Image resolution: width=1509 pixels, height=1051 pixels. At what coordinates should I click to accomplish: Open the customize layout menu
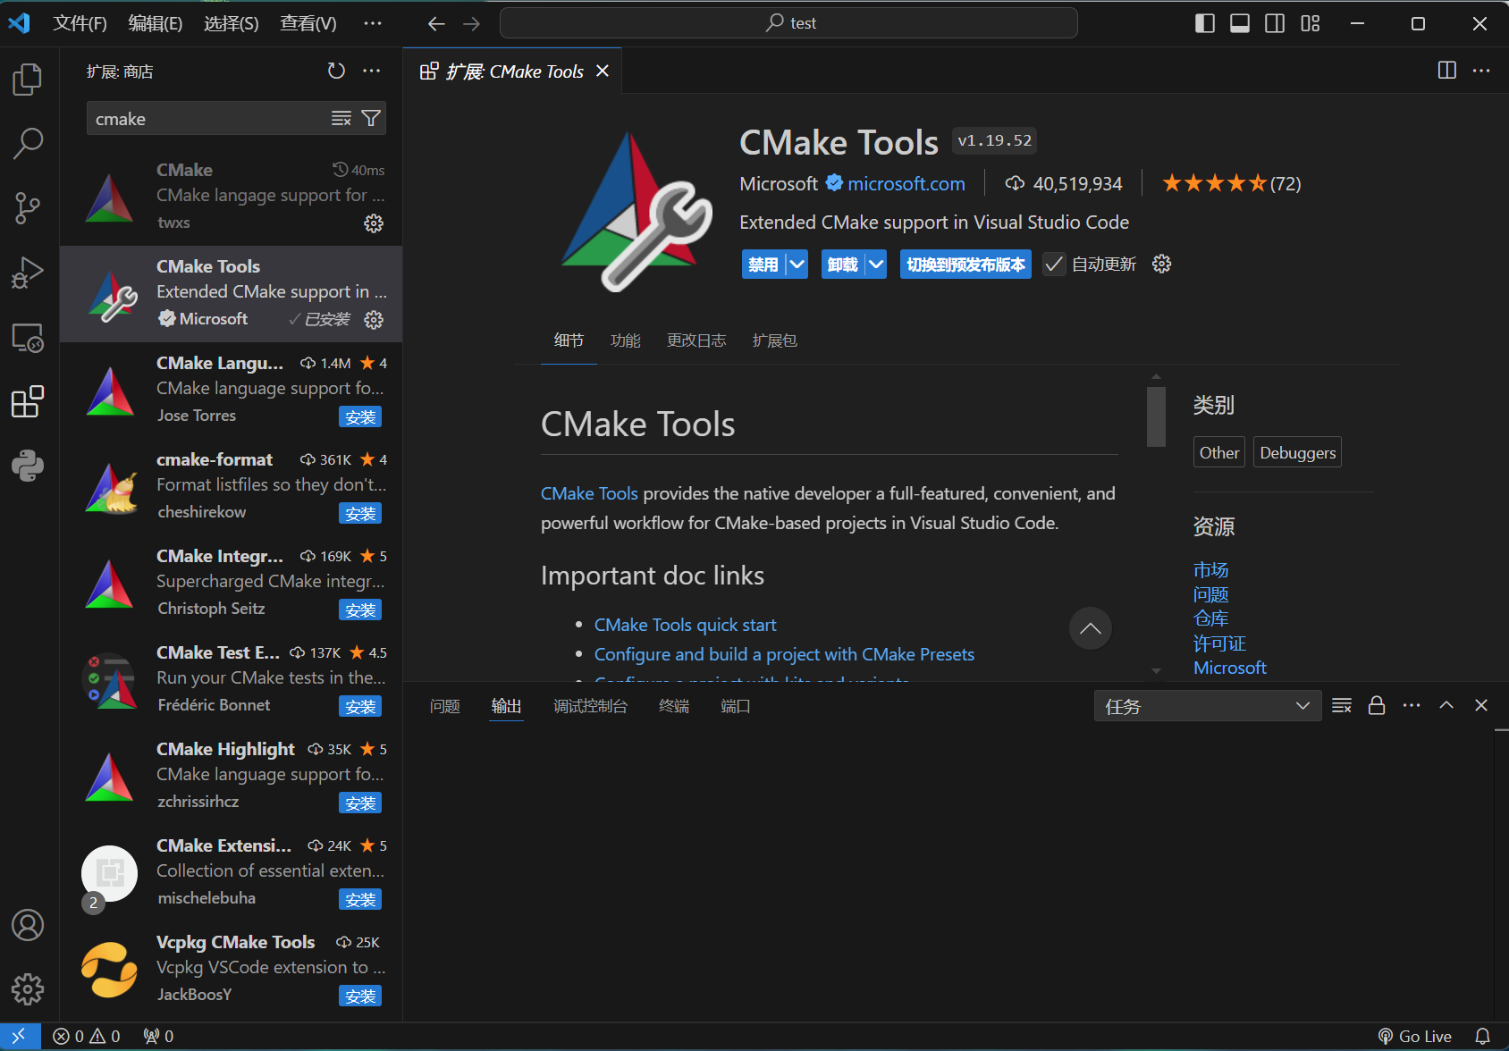click(1311, 23)
